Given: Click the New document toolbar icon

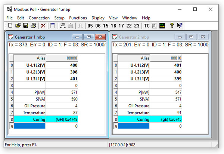Looking at the screenshot, I should click(10, 26).
